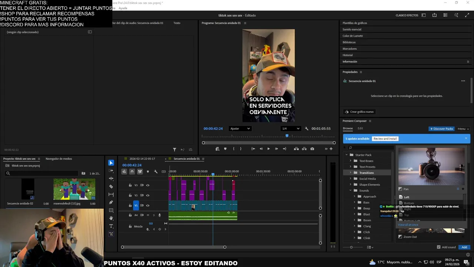Image resolution: width=474 pixels, height=267 pixels.
Task: Select the Rectangle shape tool
Action: click(111, 210)
